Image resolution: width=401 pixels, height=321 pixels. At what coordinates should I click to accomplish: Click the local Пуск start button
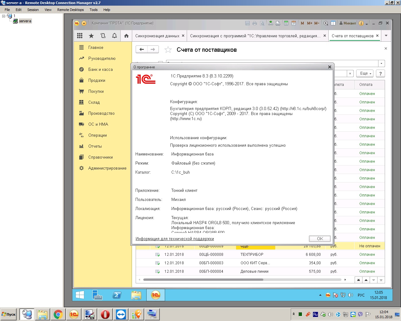point(9,314)
